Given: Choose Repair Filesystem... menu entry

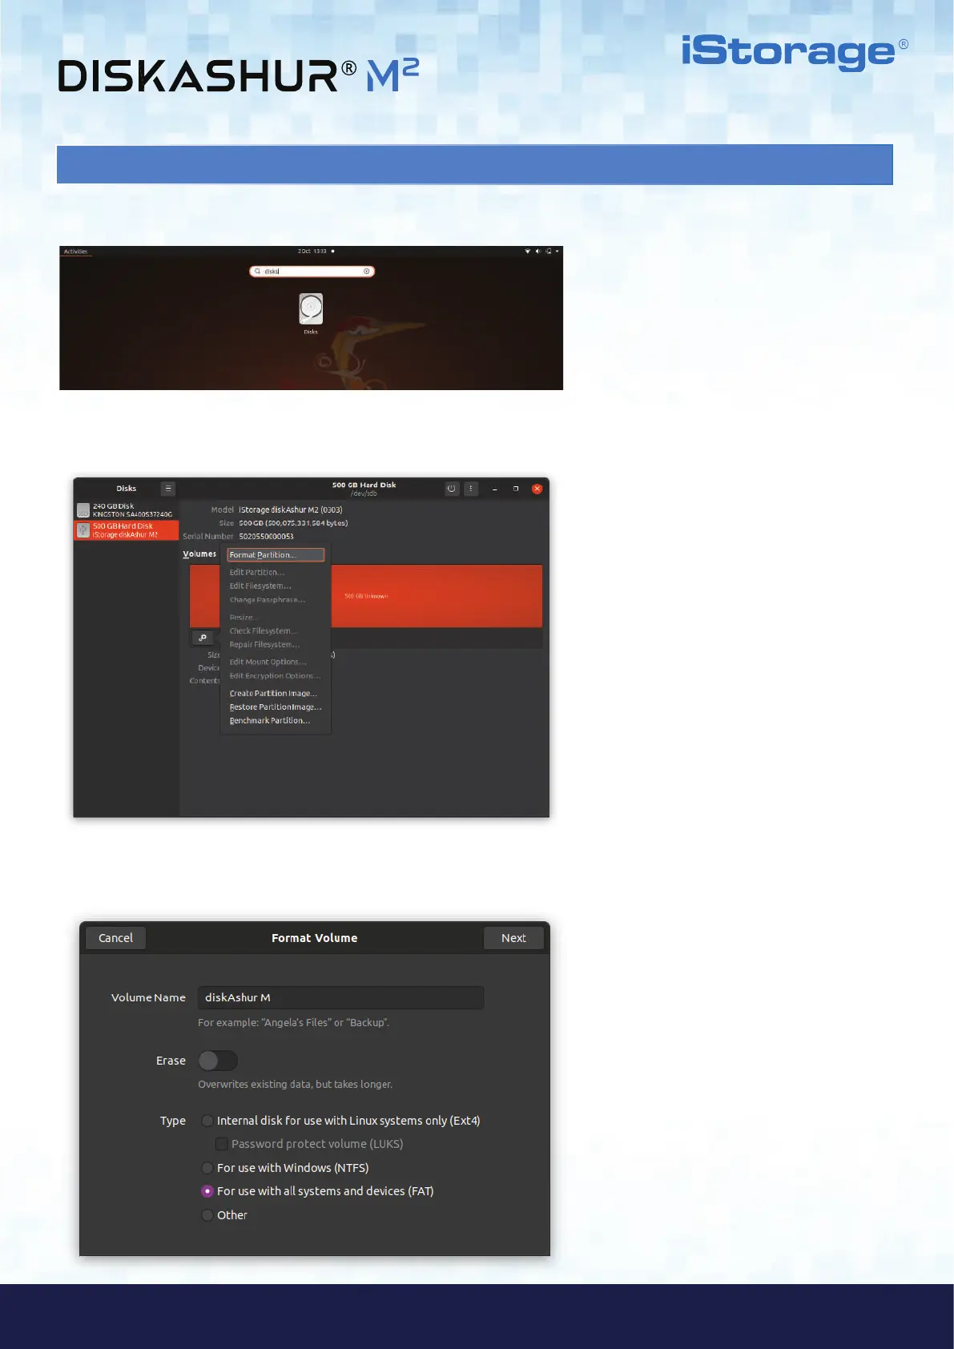Looking at the screenshot, I should (264, 645).
